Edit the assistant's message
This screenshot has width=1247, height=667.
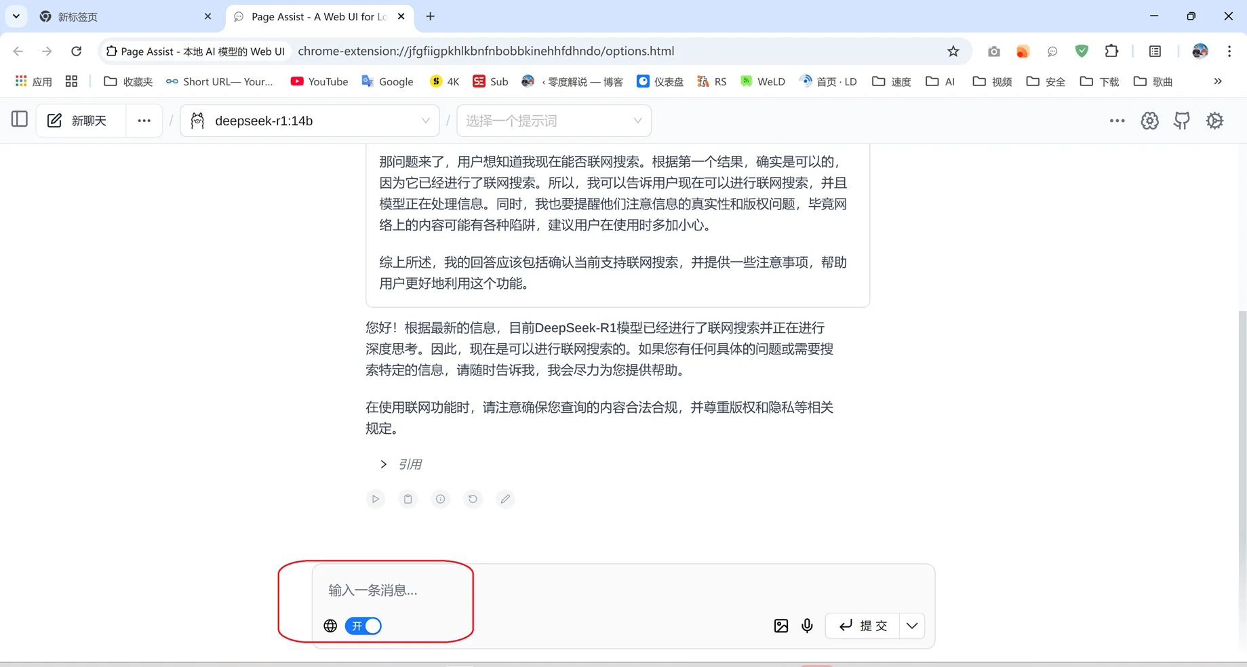pyautogui.click(x=505, y=499)
